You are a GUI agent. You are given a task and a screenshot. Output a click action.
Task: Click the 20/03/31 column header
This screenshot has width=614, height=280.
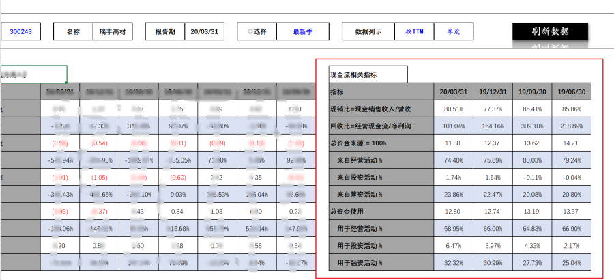click(453, 92)
